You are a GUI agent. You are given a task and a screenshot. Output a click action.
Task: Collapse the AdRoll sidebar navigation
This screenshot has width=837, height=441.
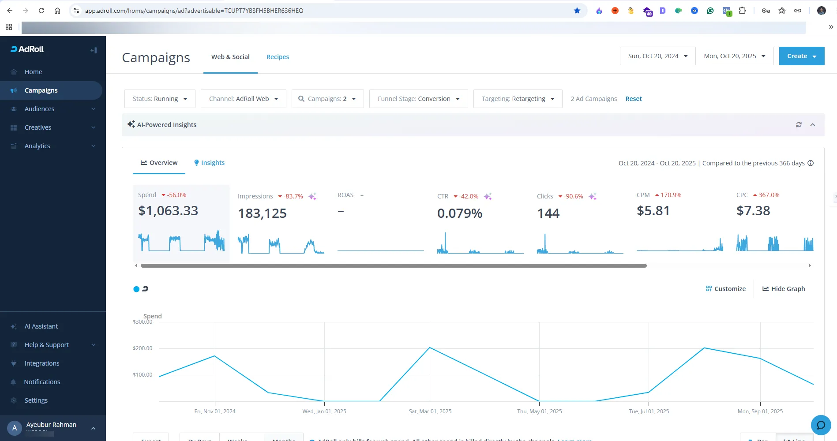point(94,50)
